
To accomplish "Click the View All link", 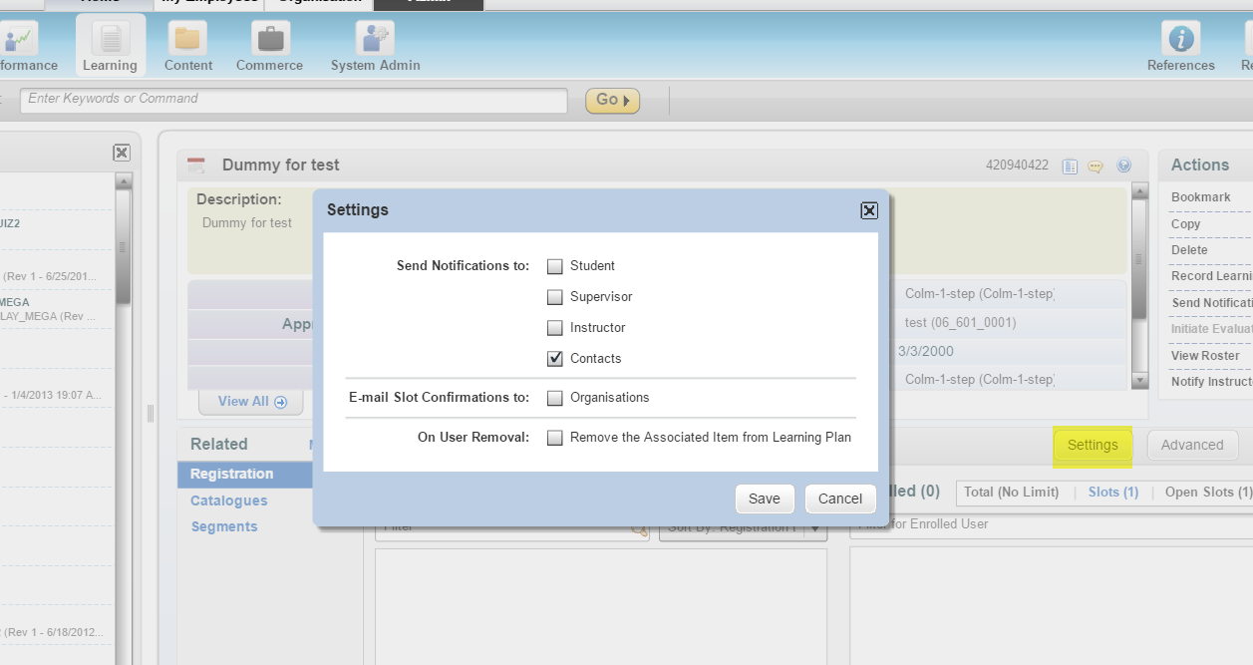I will pyautogui.click(x=252, y=402).
